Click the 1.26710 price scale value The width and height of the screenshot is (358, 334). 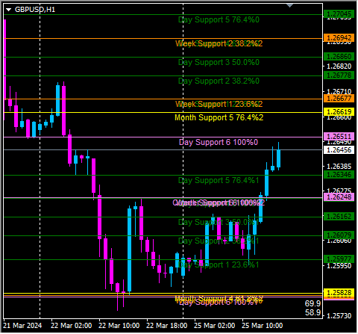pos(339,92)
